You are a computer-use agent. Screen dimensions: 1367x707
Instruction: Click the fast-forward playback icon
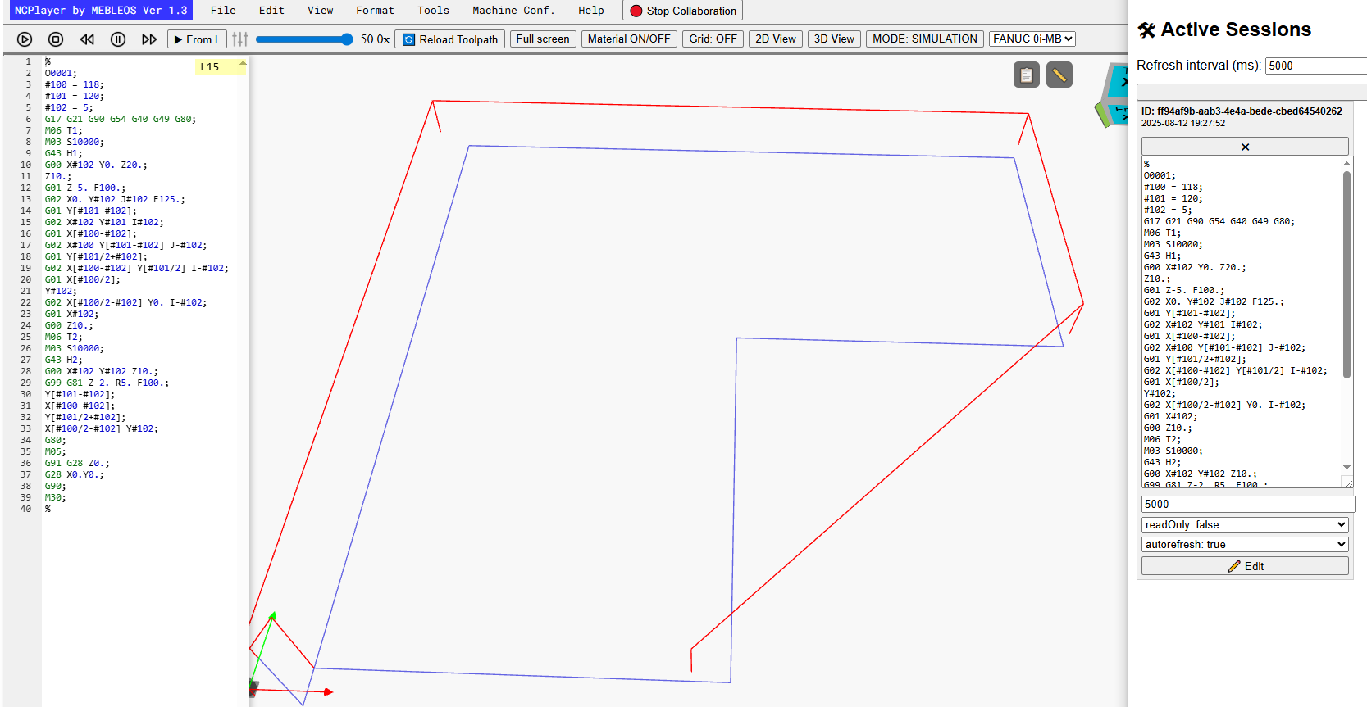149,39
